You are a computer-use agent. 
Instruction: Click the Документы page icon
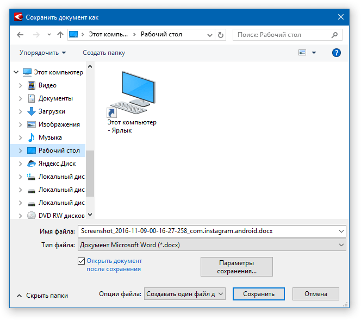[32, 98]
